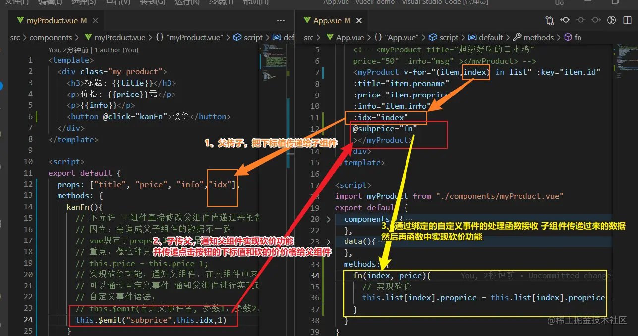Place cursor on '@subprice="fn"' line
The width and height of the screenshot is (638, 336).
[385, 129]
